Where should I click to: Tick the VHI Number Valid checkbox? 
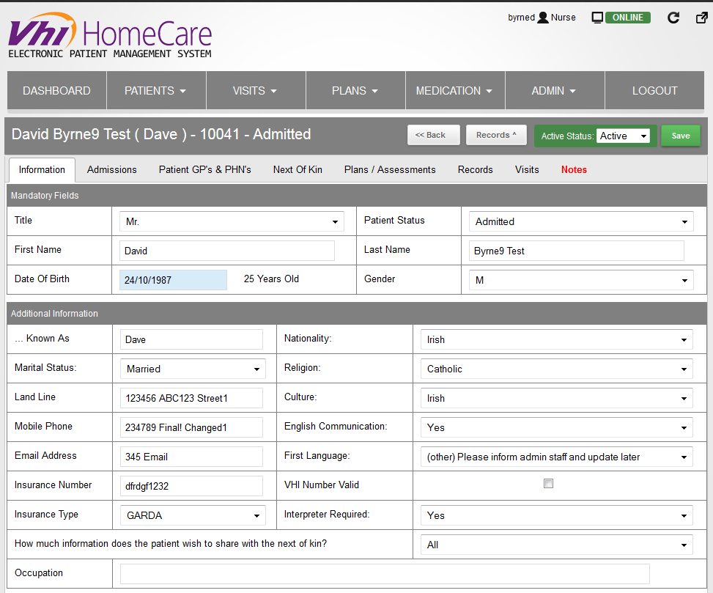pyautogui.click(x=548, y=484)
